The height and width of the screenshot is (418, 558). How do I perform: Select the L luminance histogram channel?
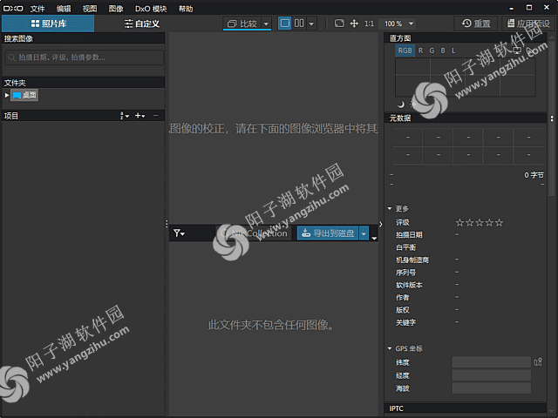(453, 51)
